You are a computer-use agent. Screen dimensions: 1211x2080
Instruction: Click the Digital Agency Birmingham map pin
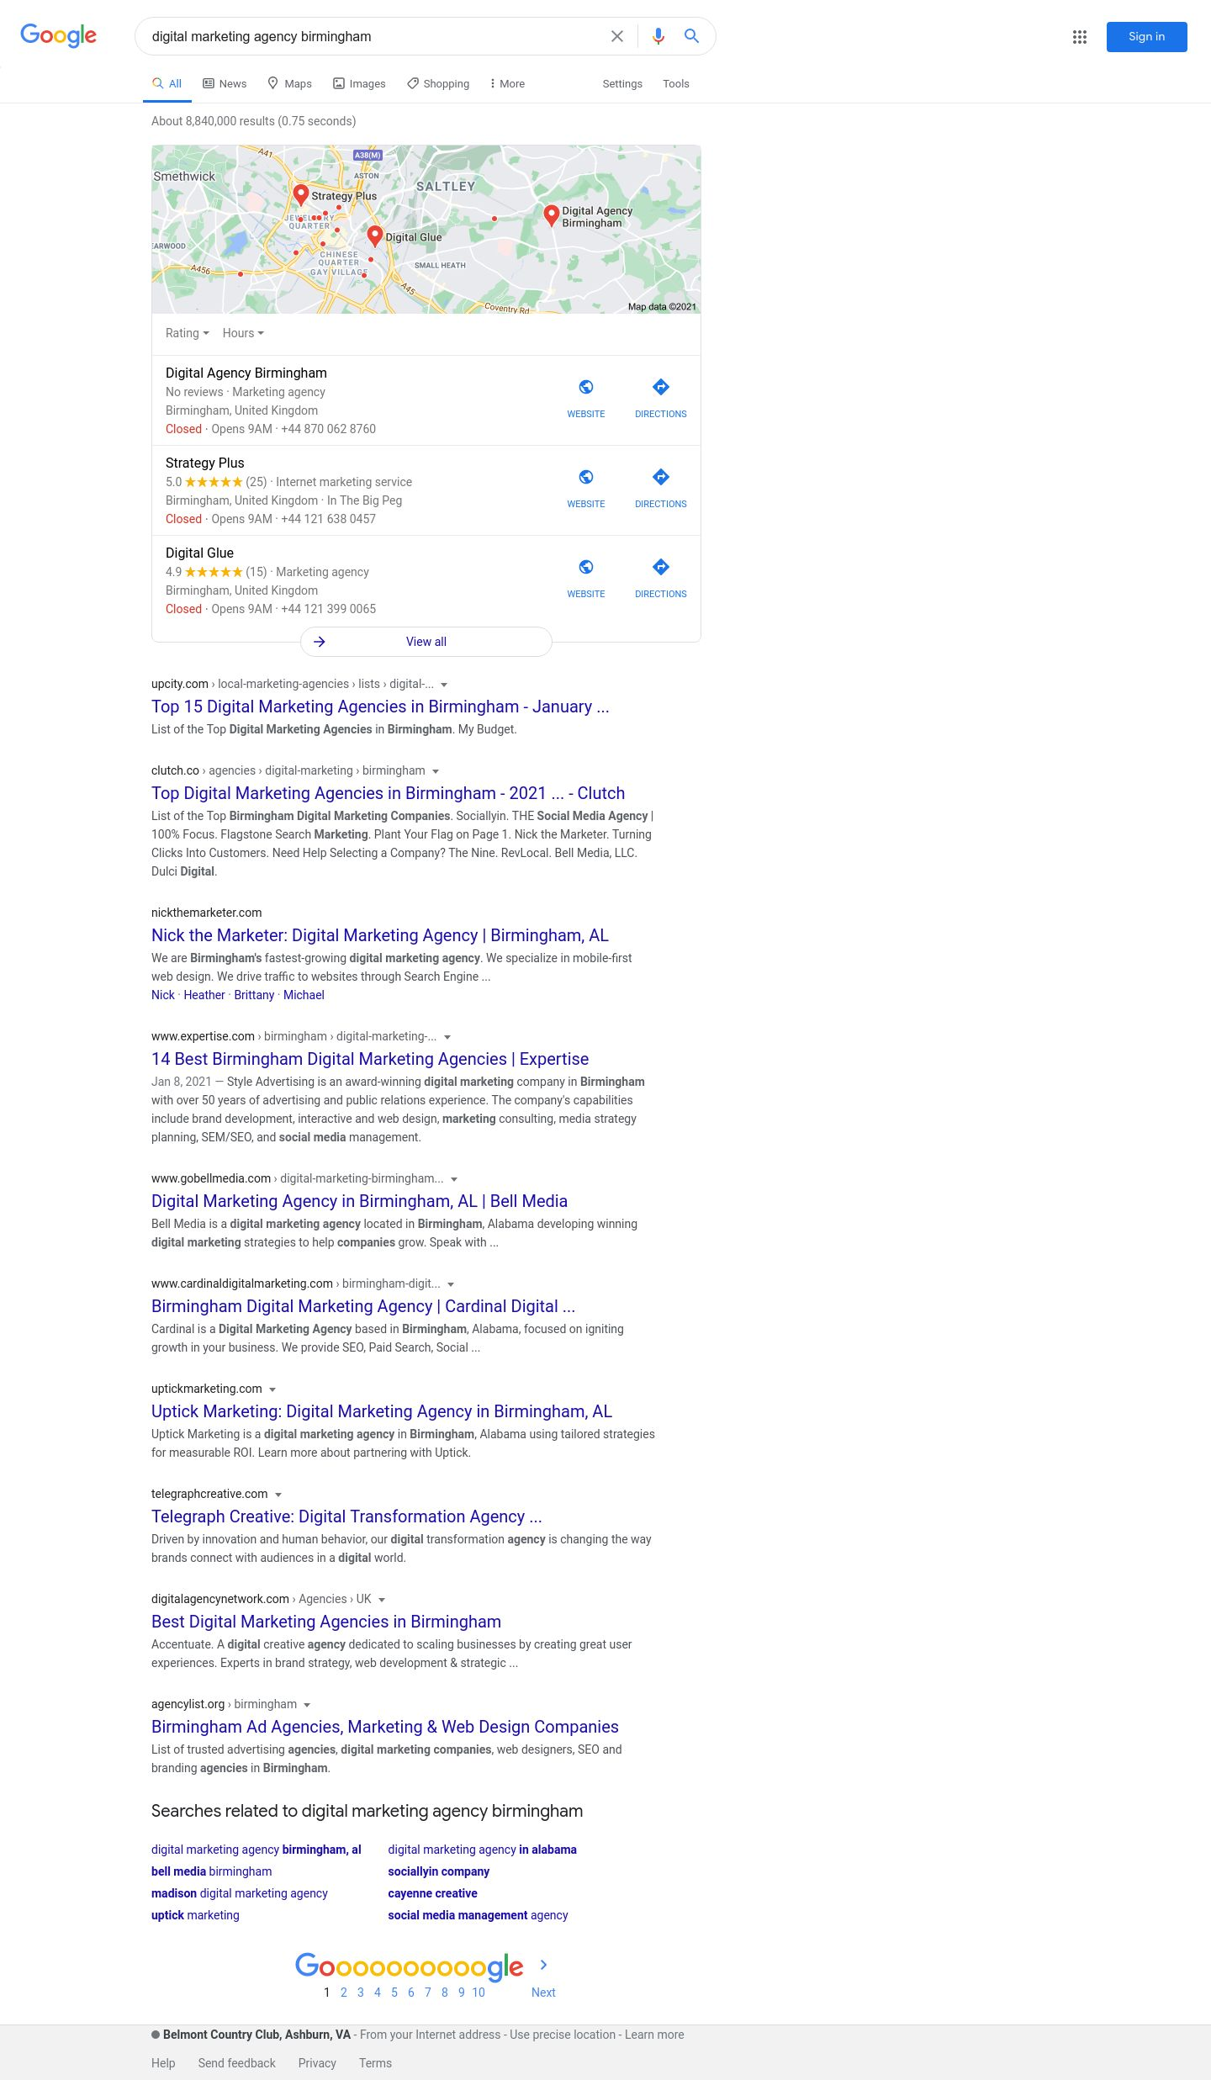[552, 216]
